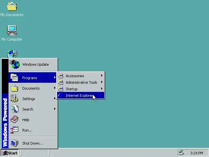
Task: Click the Settings gear icon
Action: 14,98
